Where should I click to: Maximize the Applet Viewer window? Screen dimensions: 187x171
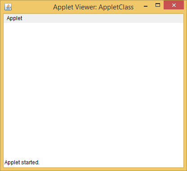158,5
